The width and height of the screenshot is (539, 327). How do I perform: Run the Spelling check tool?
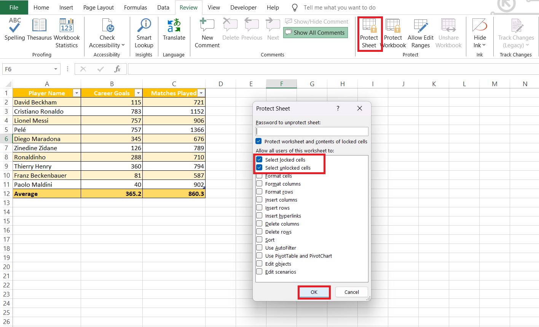click(x=15, y=29)
